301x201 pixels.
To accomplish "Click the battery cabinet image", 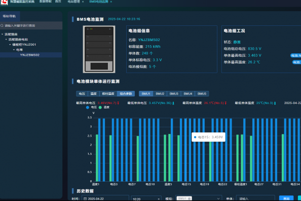I will click(x=99, y=49).
